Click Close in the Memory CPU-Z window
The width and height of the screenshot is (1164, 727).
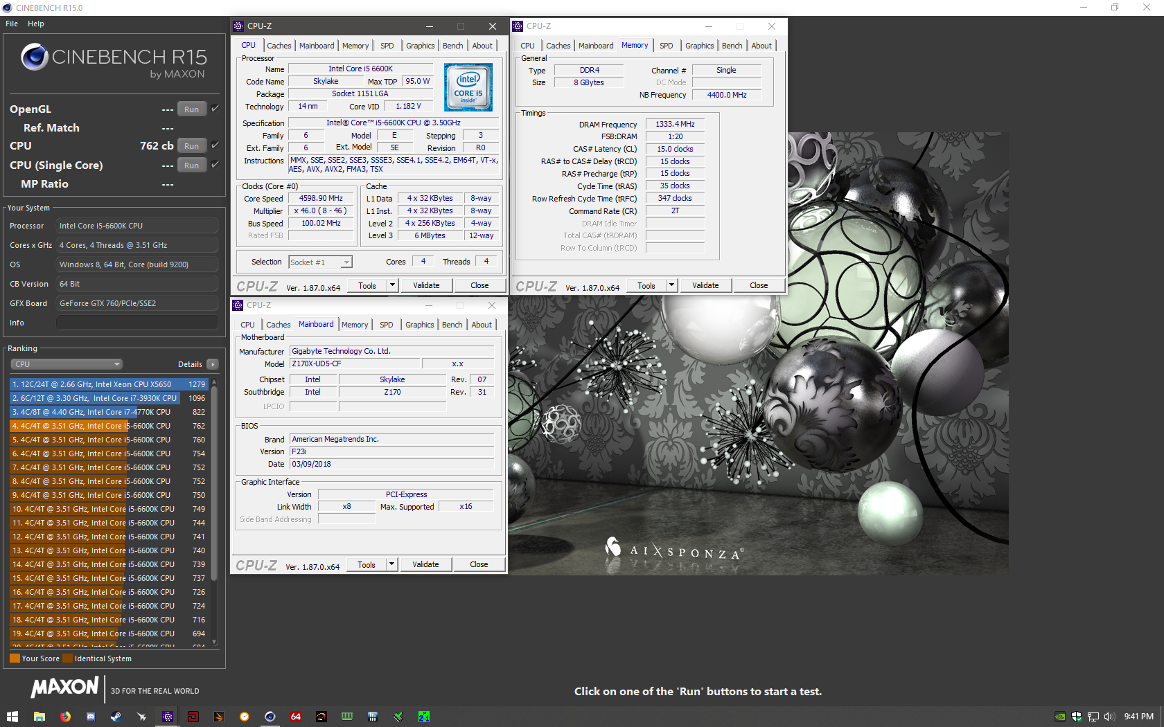(759, 285)
